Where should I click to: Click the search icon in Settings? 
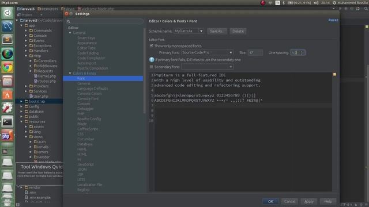(x=69, y=21)
